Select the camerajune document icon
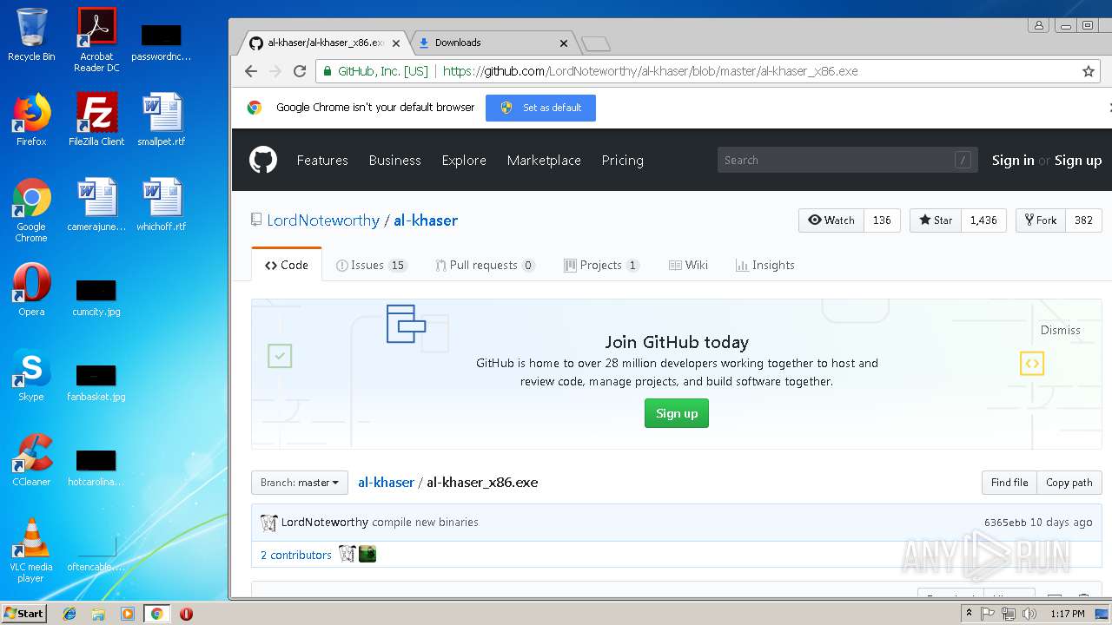Image resolution: width=1112 pixels, height=625 pixels. [x=96, y=205]
